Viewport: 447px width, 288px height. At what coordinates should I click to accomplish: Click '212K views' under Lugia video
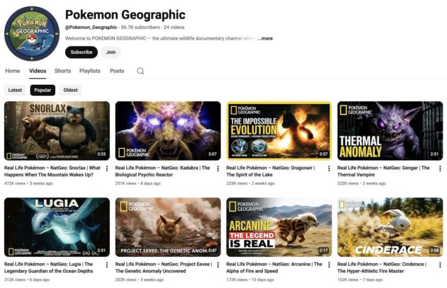15,280
